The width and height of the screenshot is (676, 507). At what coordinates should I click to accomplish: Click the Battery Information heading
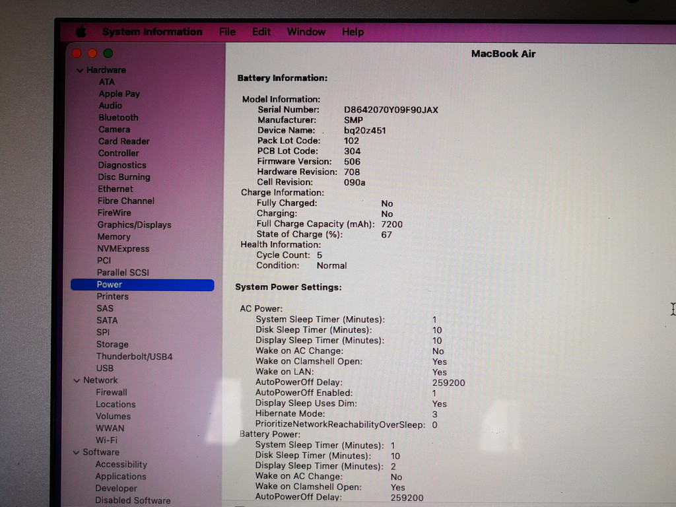pyautogui.click(x=283, y=78)
